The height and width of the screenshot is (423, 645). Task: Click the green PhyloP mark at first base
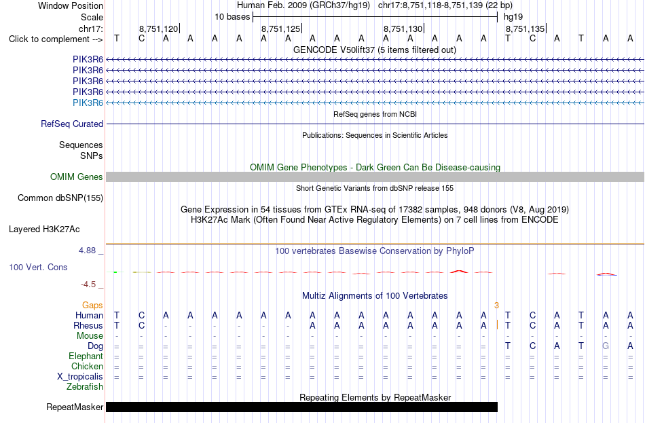[115, 272]
